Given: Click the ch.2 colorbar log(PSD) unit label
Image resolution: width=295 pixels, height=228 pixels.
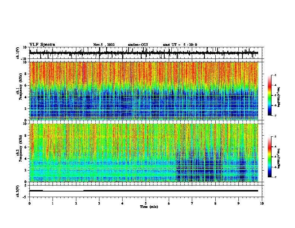Looking at the screenshot, I should (279, 159).
